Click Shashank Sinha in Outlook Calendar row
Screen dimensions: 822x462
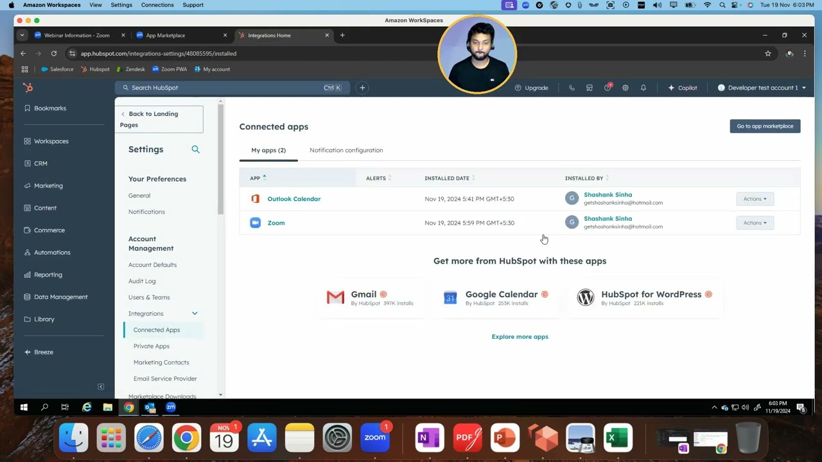(x=608, y=195)
